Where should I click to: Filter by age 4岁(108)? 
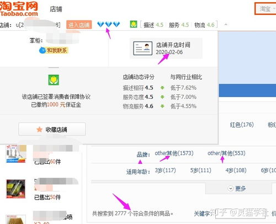point(236,170)
